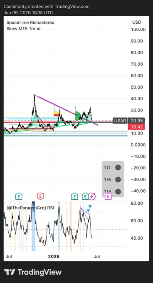The height and width of the screenshot is (283, 153).
Task: Click the 1M timeframe label
Action: coord(108,191)
